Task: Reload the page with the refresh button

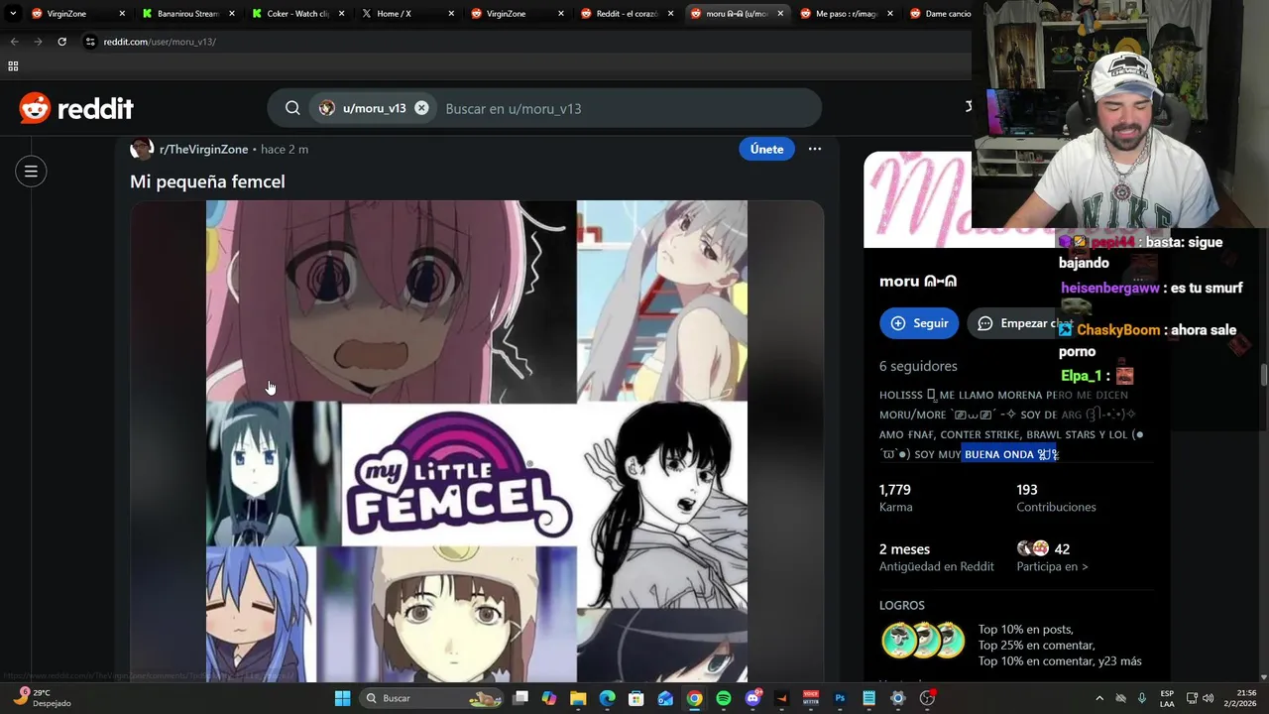Action: [61, 42]
